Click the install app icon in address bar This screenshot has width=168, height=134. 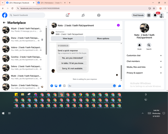click(x=150, y=8)
